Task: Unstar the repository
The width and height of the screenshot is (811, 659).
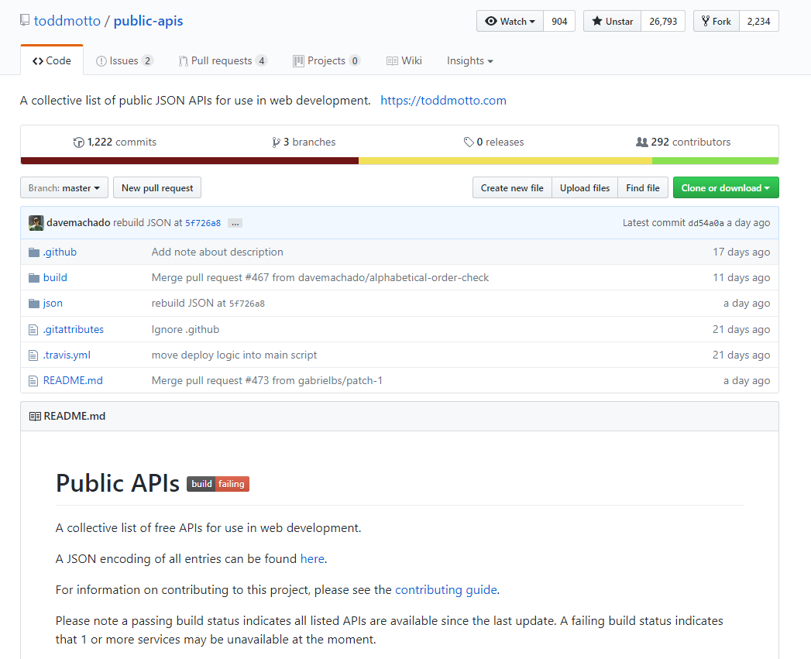Action: (613, 21)
